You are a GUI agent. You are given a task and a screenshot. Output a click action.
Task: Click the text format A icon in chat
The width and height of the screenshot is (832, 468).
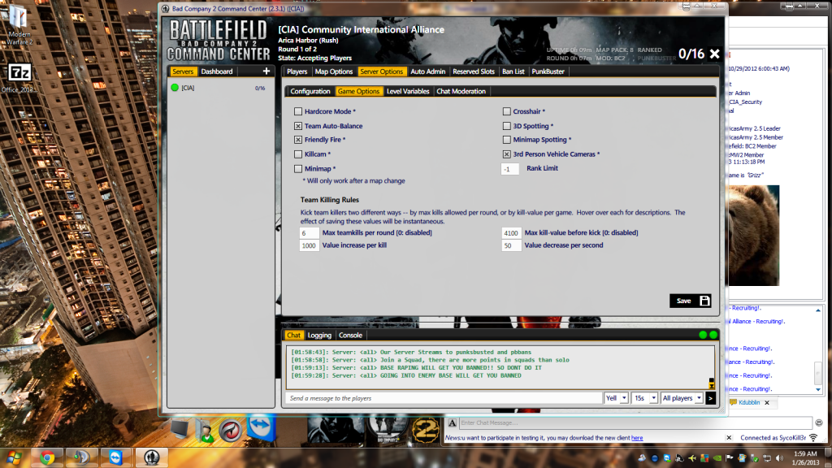click(x=452, y=422)
